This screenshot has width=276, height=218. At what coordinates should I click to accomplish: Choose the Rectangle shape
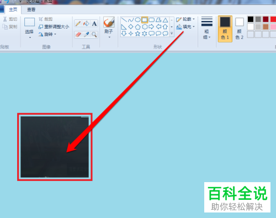[145, 20]
